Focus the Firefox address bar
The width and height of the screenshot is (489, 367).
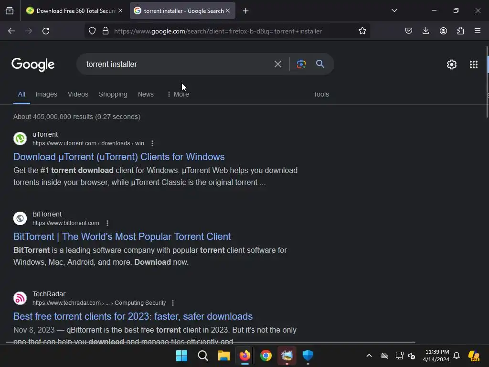227,31
